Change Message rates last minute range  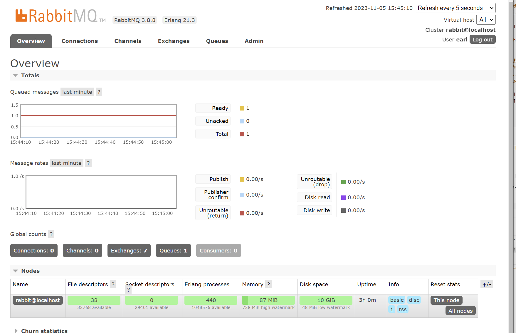tap(67, 163)
